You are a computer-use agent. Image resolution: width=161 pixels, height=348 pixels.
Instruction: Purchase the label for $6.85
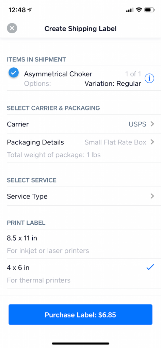pos(80,315)
